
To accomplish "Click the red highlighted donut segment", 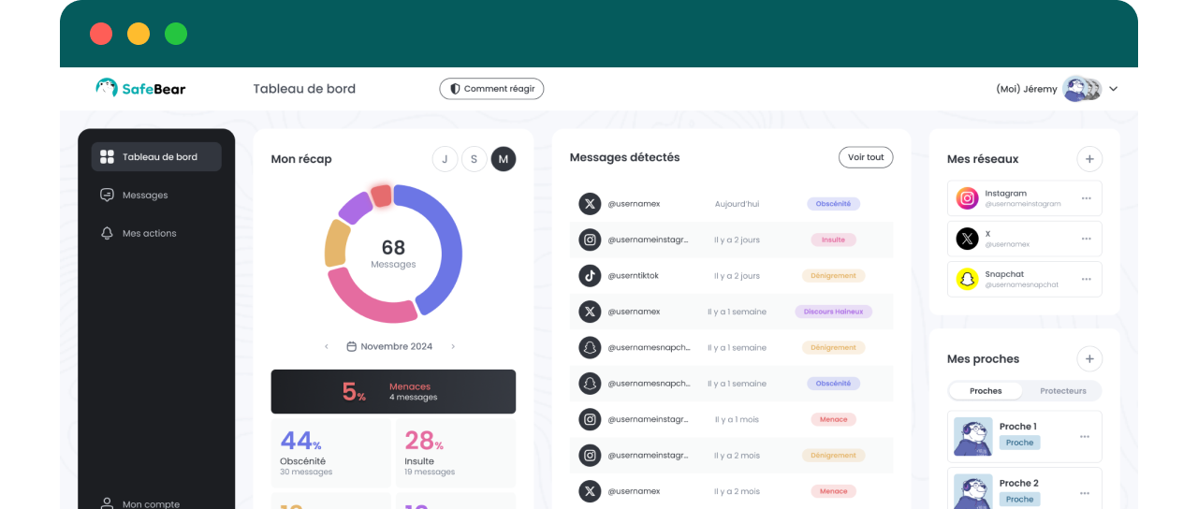I will point(381,195).
